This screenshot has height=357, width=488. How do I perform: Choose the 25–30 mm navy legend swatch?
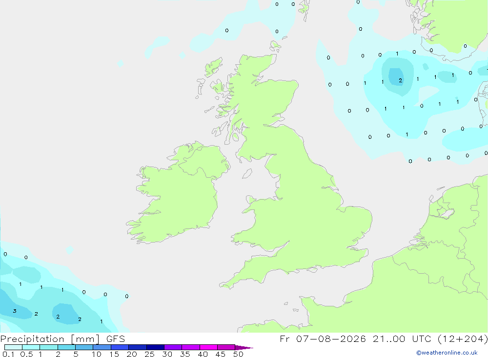155,347
